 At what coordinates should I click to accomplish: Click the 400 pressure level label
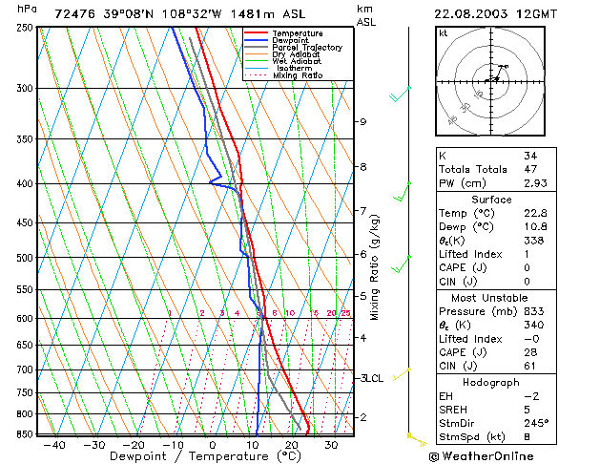(x=25, y=183)
